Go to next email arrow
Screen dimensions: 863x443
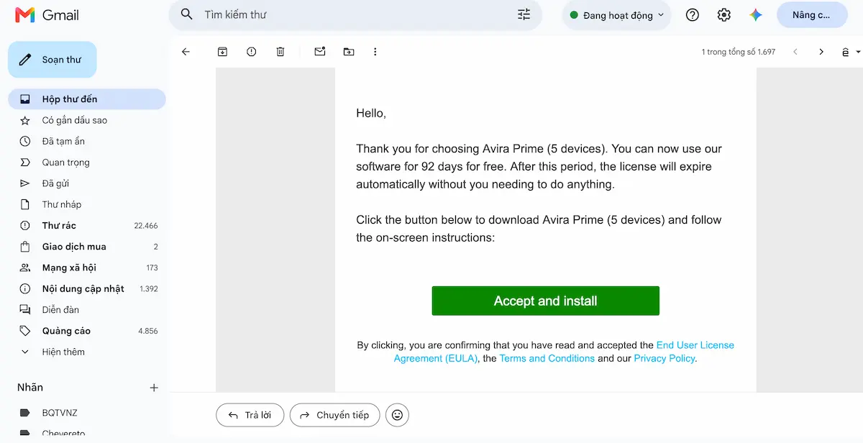pos(821,52)
